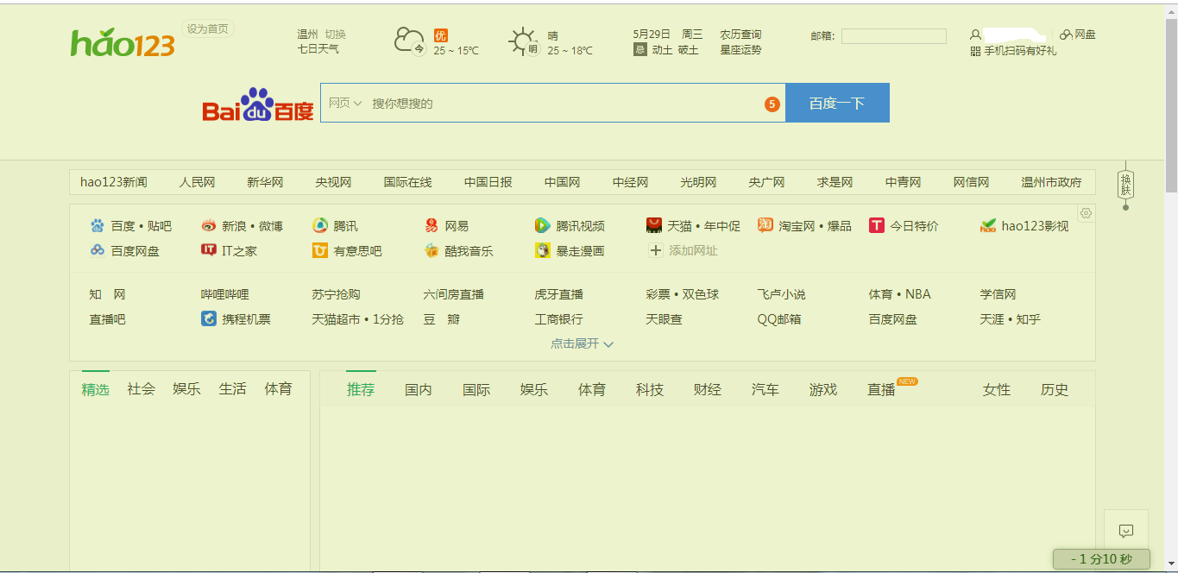Screen dimensions: 1178x573
Task: Click the hao123 logo
Action: pos(123,43)
